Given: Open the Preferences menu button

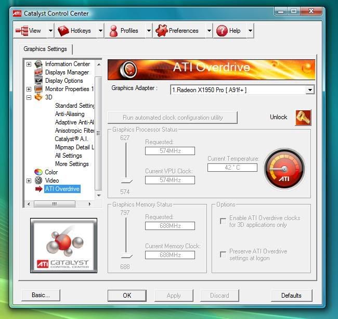Looking at the screenshot, I should [x=179, y=31].
